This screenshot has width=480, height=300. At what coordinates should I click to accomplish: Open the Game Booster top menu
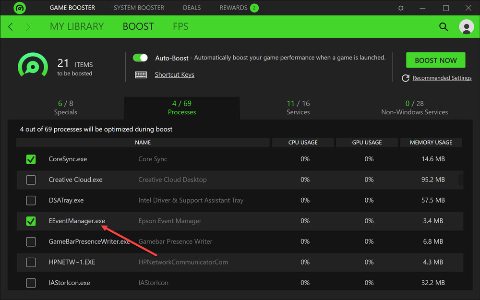click(72, 8)
